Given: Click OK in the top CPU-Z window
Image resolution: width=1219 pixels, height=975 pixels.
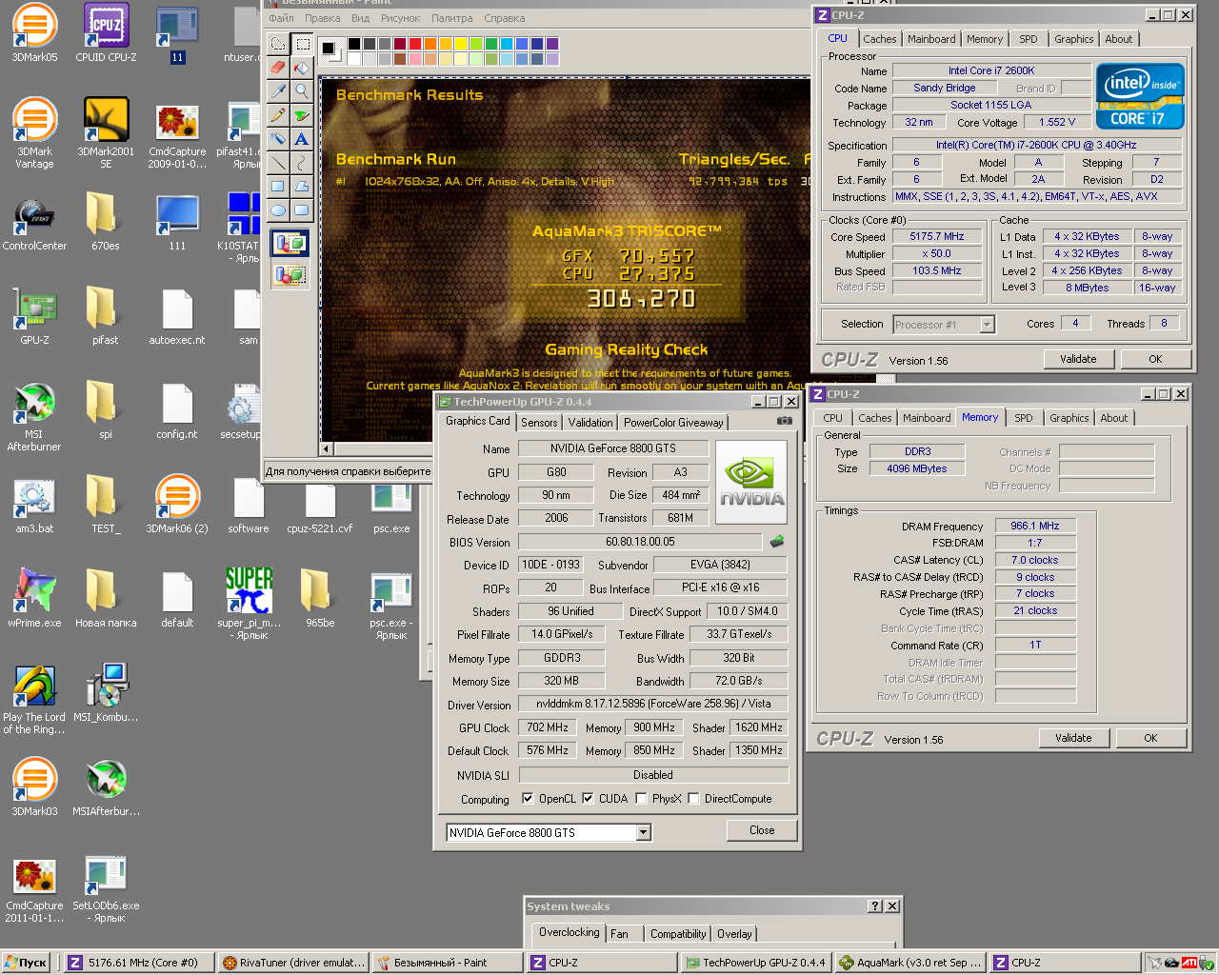Looking at the screenshot, I should point(1155,359).
